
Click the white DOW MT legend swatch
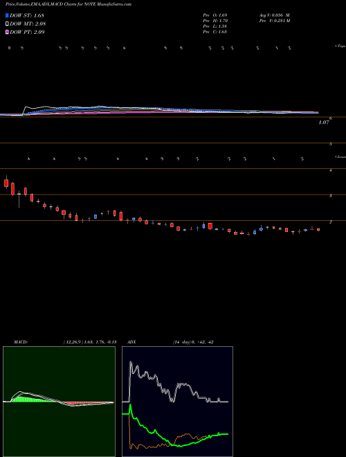pyautogui.click(x=7, y=24)
